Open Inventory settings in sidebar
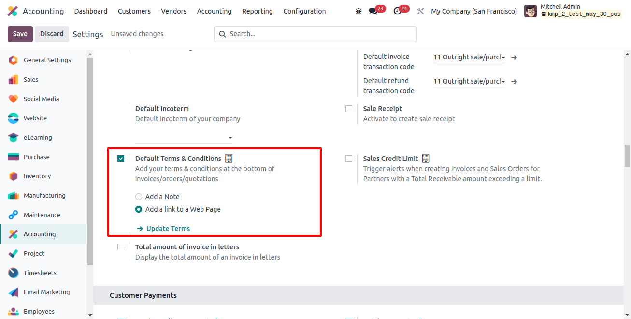Screen dimensions: 631x319 [43, 176]
